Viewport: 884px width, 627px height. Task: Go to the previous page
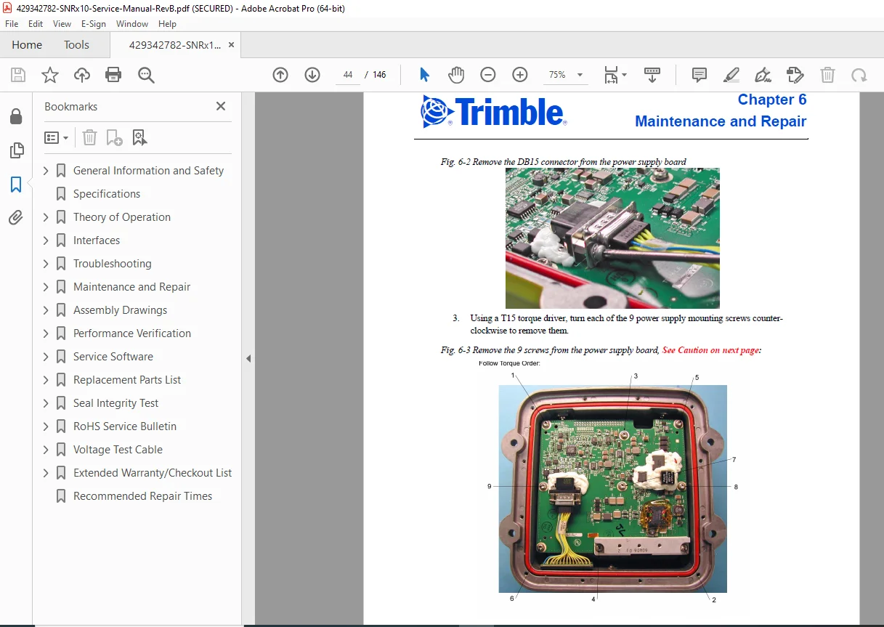click(x=280, y=75)
